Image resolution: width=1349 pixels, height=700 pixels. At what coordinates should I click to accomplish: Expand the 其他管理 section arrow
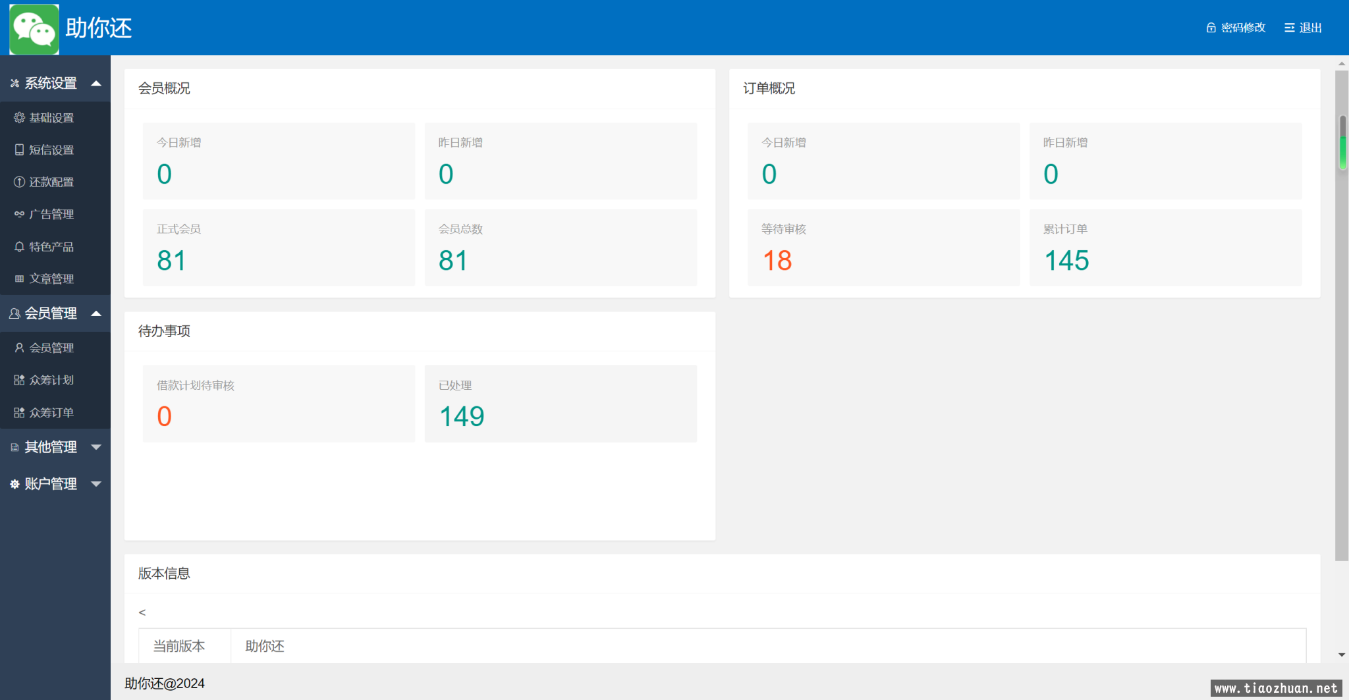pos(96,447)
